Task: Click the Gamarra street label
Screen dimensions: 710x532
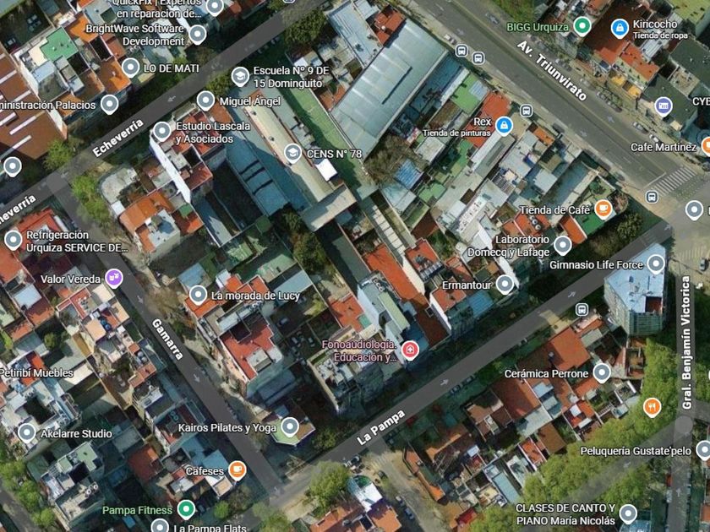Action: tap(168, 339)
